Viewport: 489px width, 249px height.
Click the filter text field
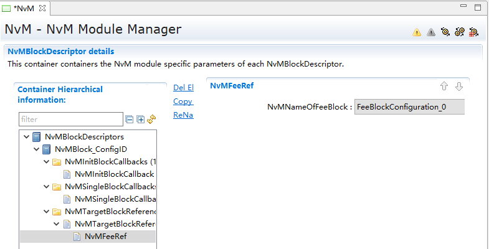[71, 120]
